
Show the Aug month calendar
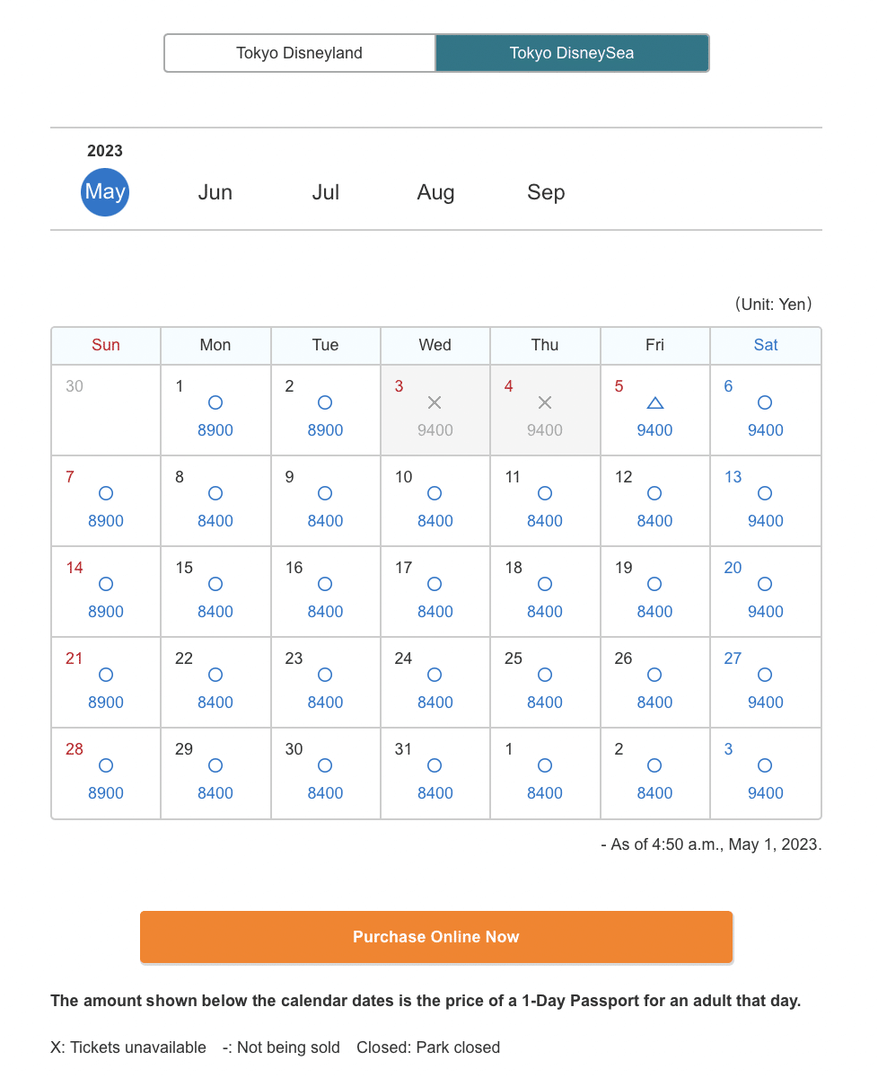[436, 192]
